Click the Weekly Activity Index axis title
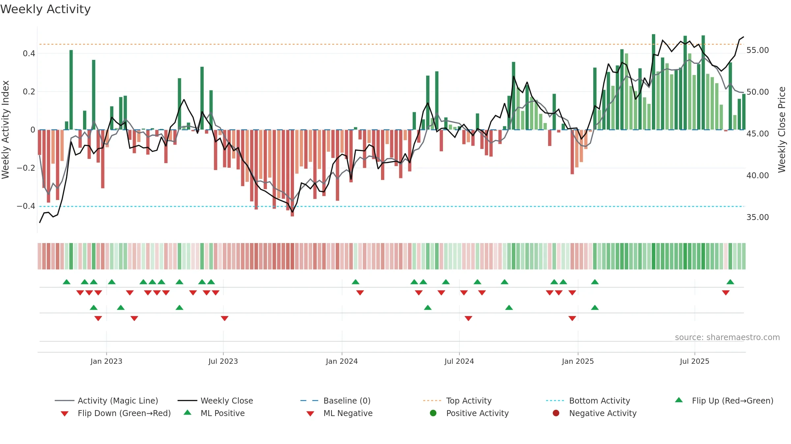This screenshot has height=444, width=791. (6, 130)
